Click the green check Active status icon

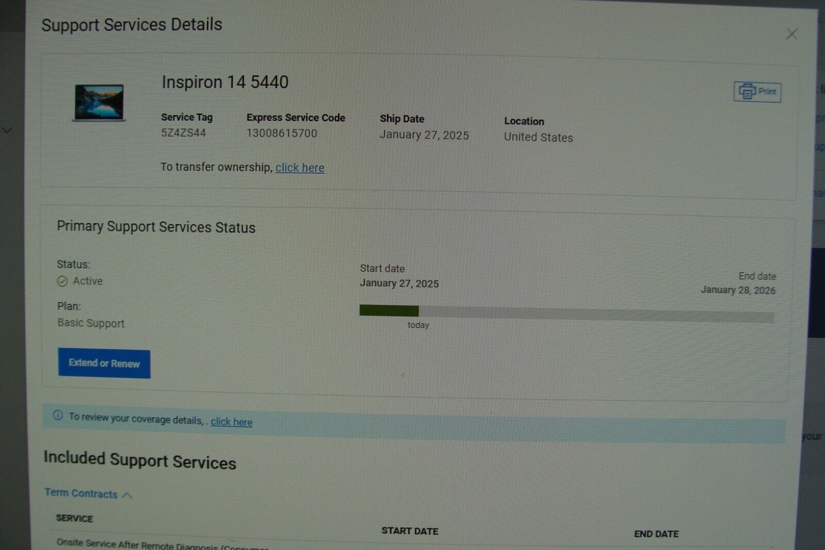point(62,281)
